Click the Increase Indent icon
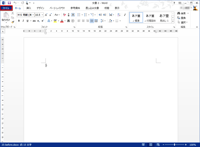The width and height of the screenshot is (200, 147). click(x=105, y=15)
